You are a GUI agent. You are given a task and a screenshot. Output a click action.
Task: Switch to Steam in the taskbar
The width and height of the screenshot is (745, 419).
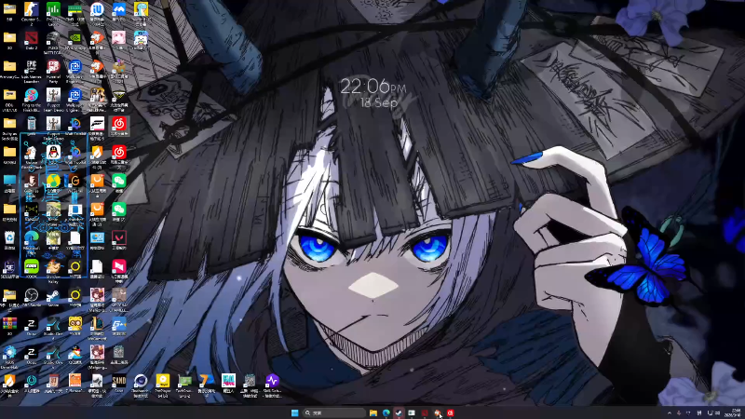399,412
